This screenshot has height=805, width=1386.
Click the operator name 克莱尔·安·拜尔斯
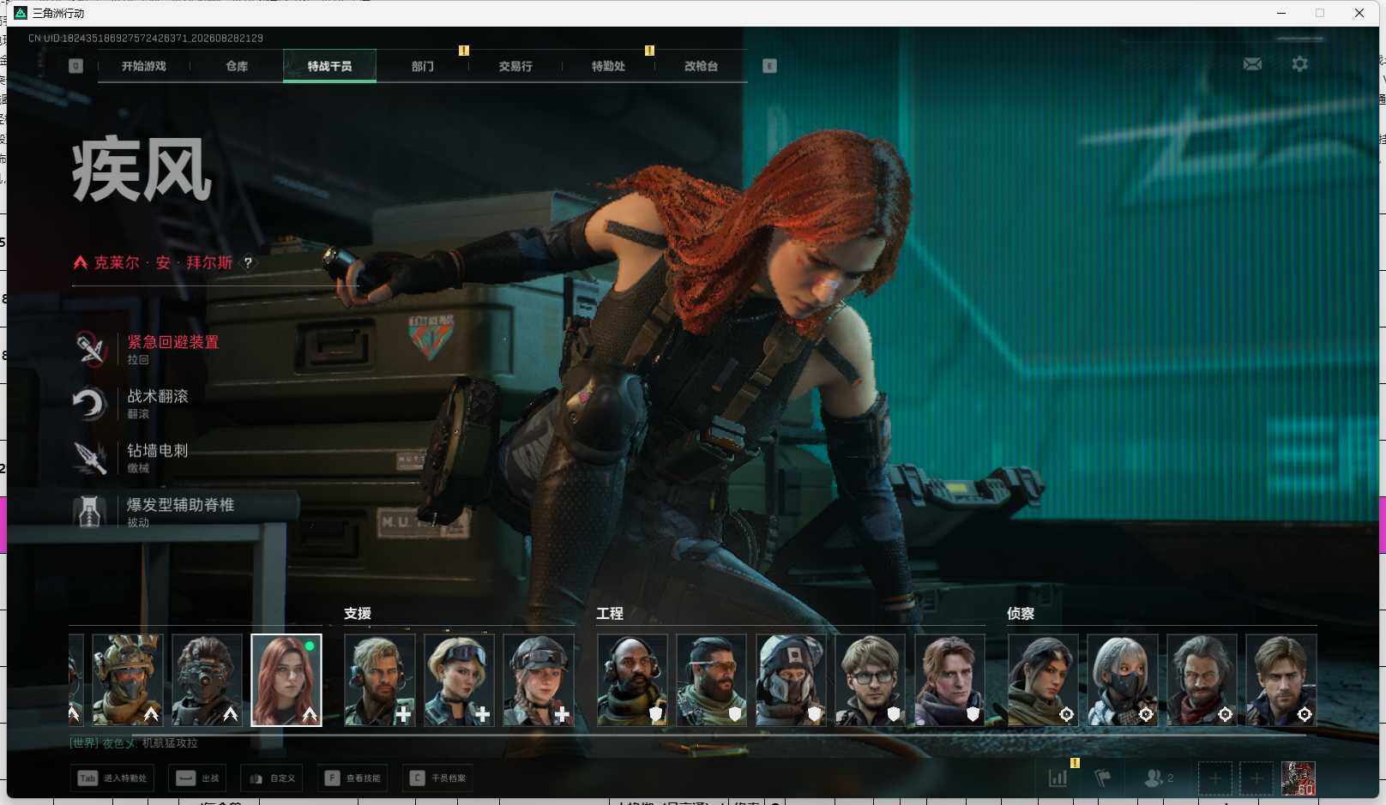[163, 263]
